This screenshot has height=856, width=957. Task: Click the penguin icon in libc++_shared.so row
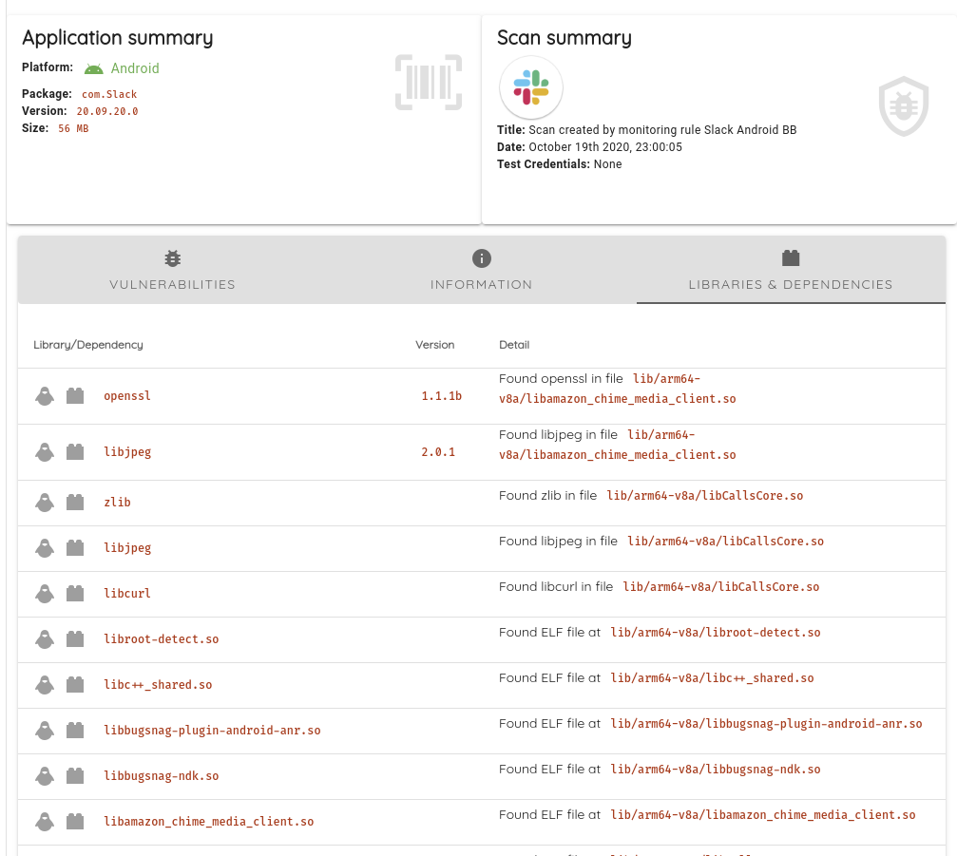click(x=45, y=685)
